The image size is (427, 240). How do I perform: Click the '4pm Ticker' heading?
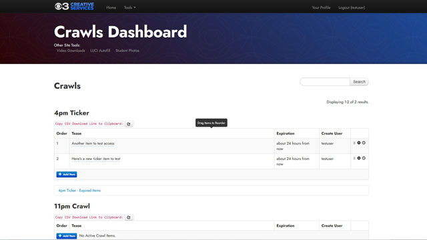(x=71, y=113)
